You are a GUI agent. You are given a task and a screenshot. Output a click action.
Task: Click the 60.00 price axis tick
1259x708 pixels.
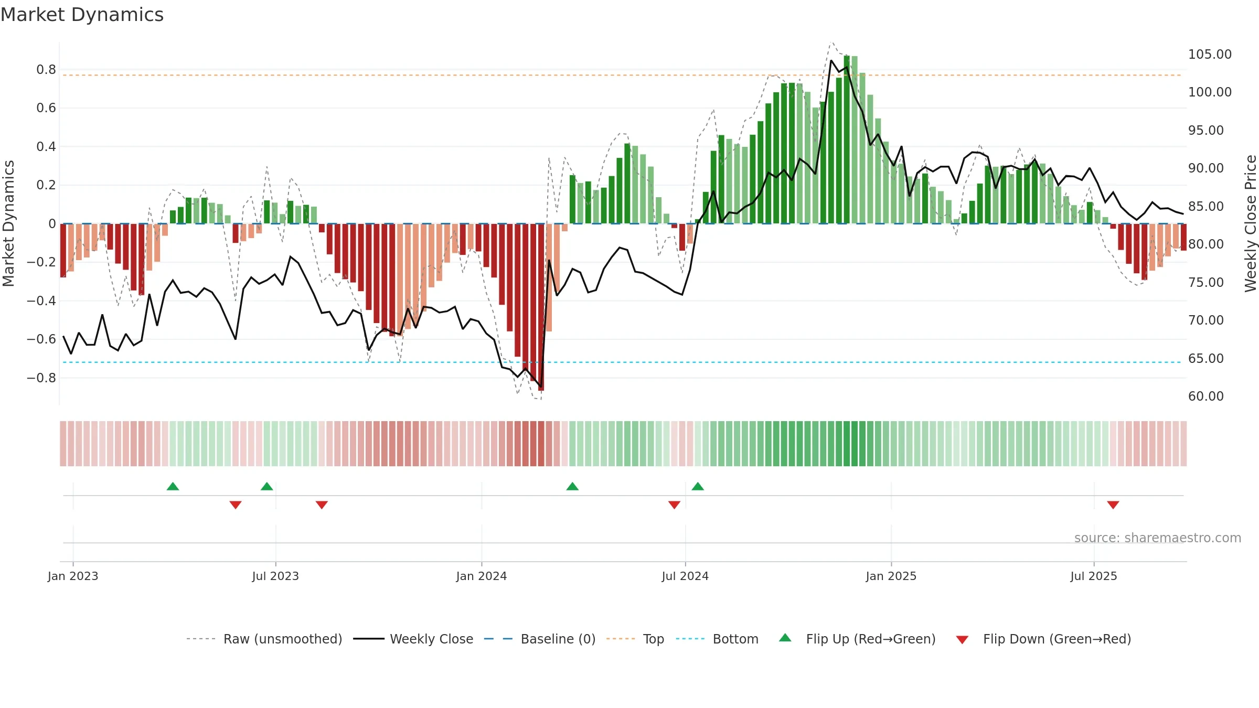click(x=1206, y=396)
